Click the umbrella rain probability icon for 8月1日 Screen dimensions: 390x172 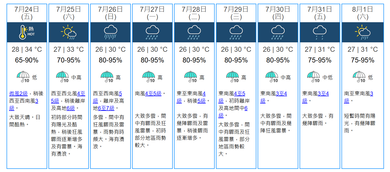(359, 77)
